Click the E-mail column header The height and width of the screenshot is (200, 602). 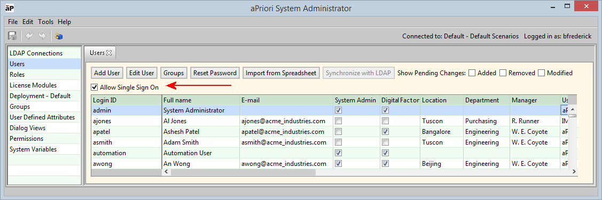[x=286, y=100]
